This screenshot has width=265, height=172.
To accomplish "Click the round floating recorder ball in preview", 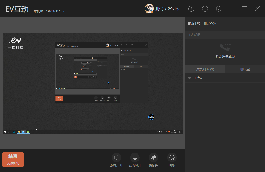I will pos(151,117).
